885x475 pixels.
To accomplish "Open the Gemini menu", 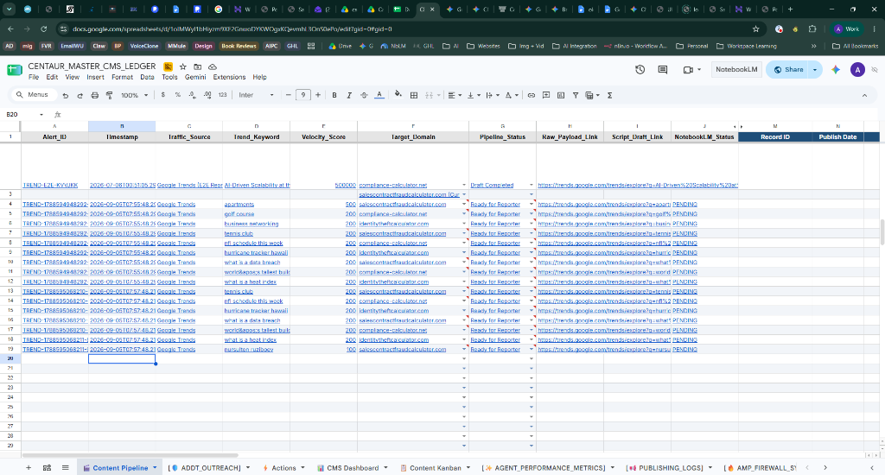I will click(x=195, y=77).
